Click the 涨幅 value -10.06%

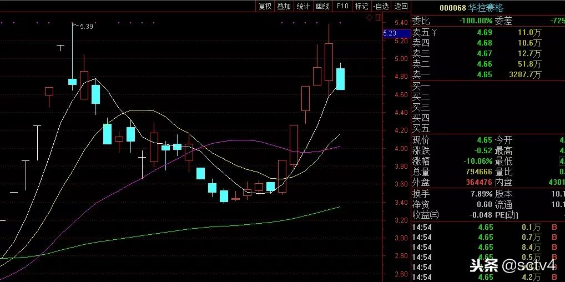point(477,161)
